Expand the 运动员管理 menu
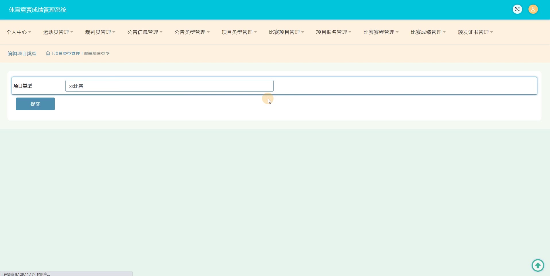 click(x=58, y=32)
